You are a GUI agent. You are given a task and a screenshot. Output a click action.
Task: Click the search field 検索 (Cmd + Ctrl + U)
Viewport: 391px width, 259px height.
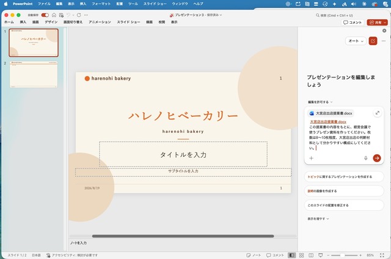(x=334, y=15)
